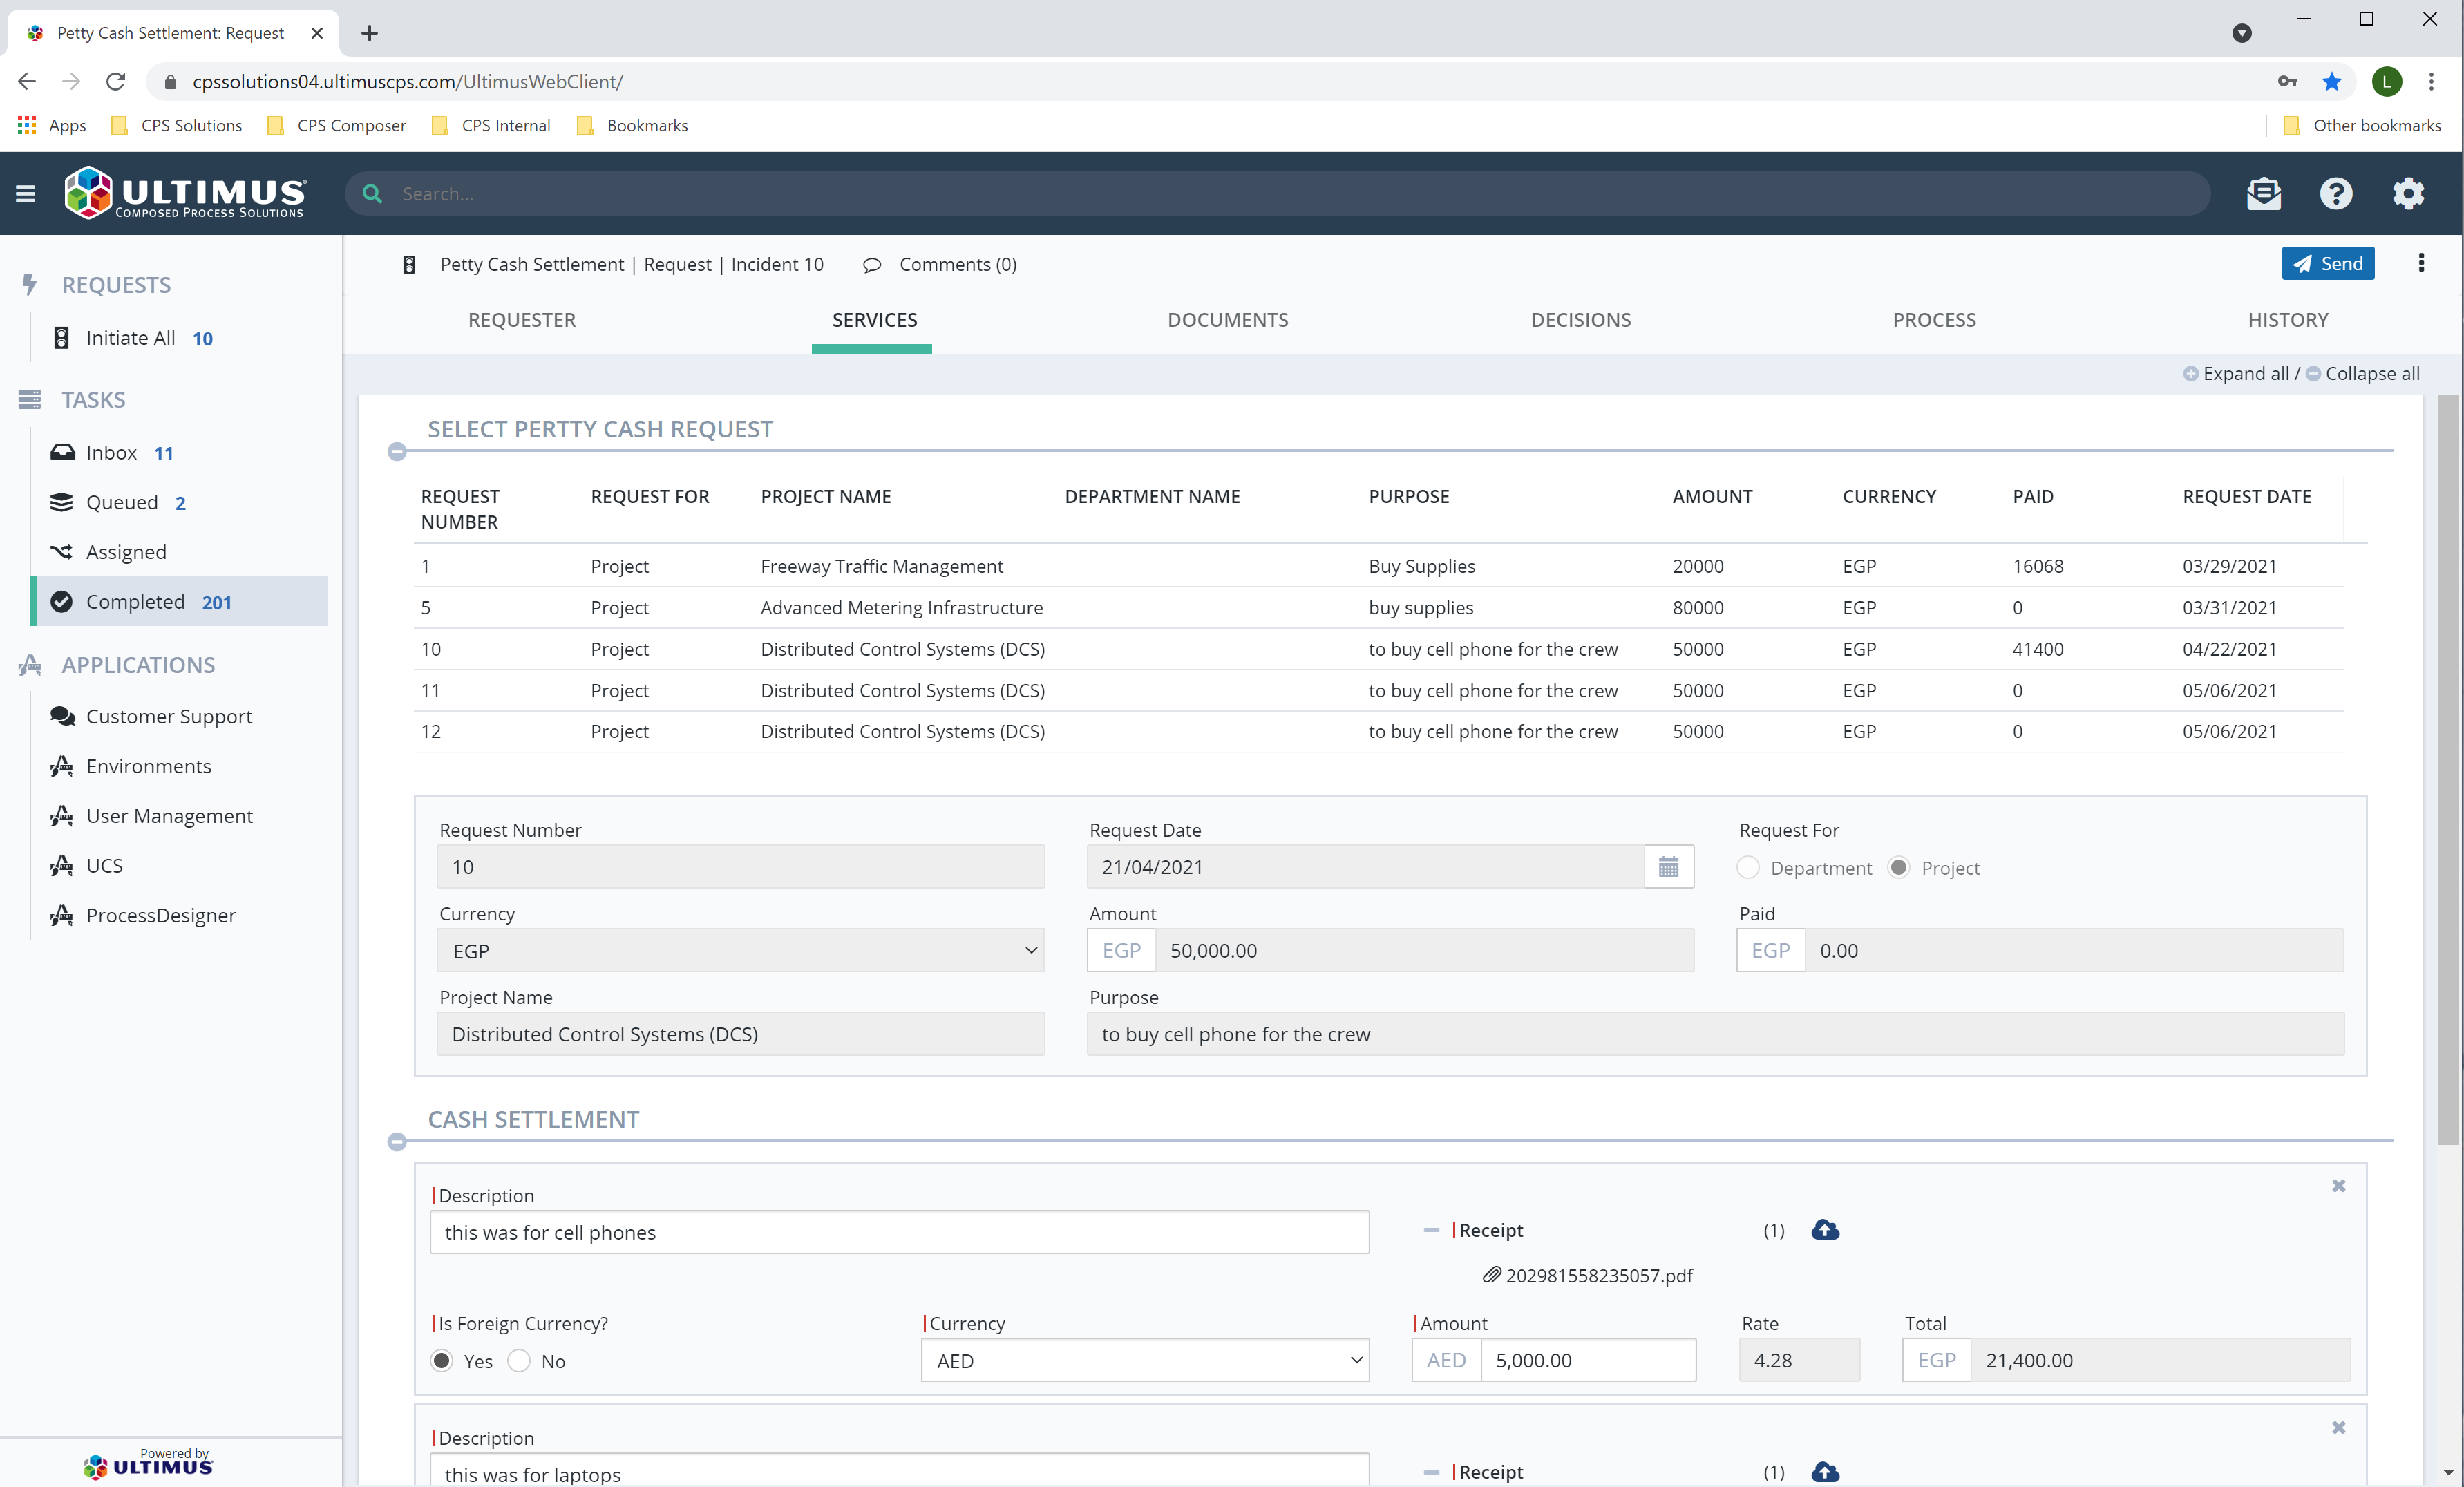Select the Project radio button under Request For

coord(1898,868)
